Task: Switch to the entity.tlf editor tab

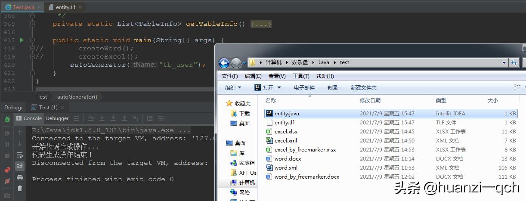Action: point(64,7)
